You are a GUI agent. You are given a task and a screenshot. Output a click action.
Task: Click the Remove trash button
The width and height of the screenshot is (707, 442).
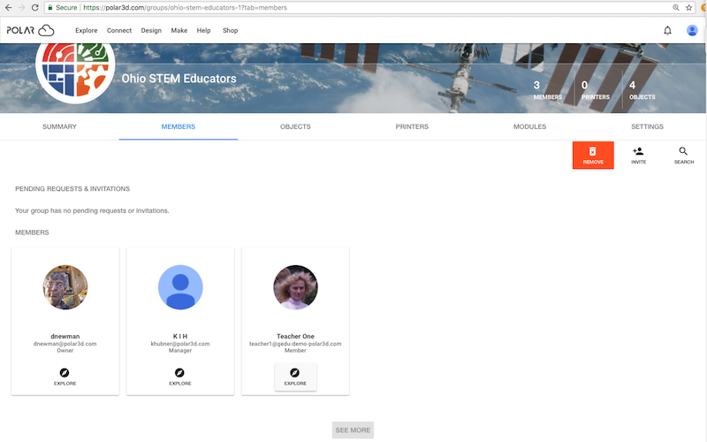(x=593, y=156)
